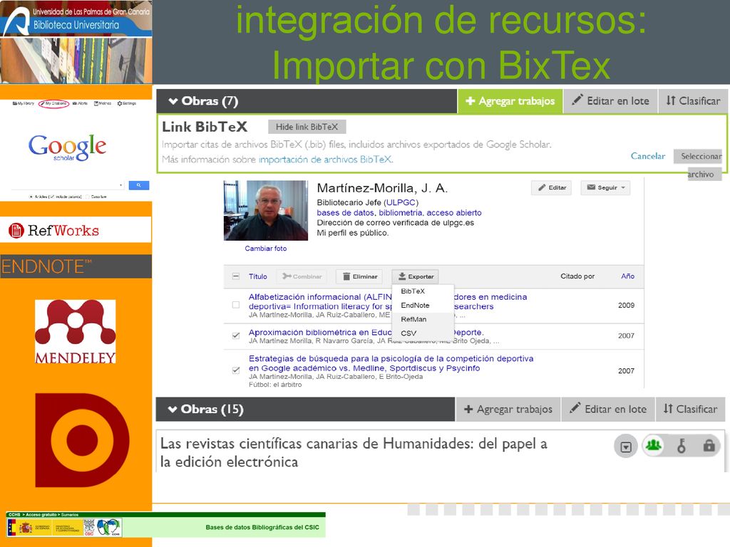The width and height of the screenshot is (730, 547).
Task: Click the blue Google Scholar search button
Action: coord(139,185)
